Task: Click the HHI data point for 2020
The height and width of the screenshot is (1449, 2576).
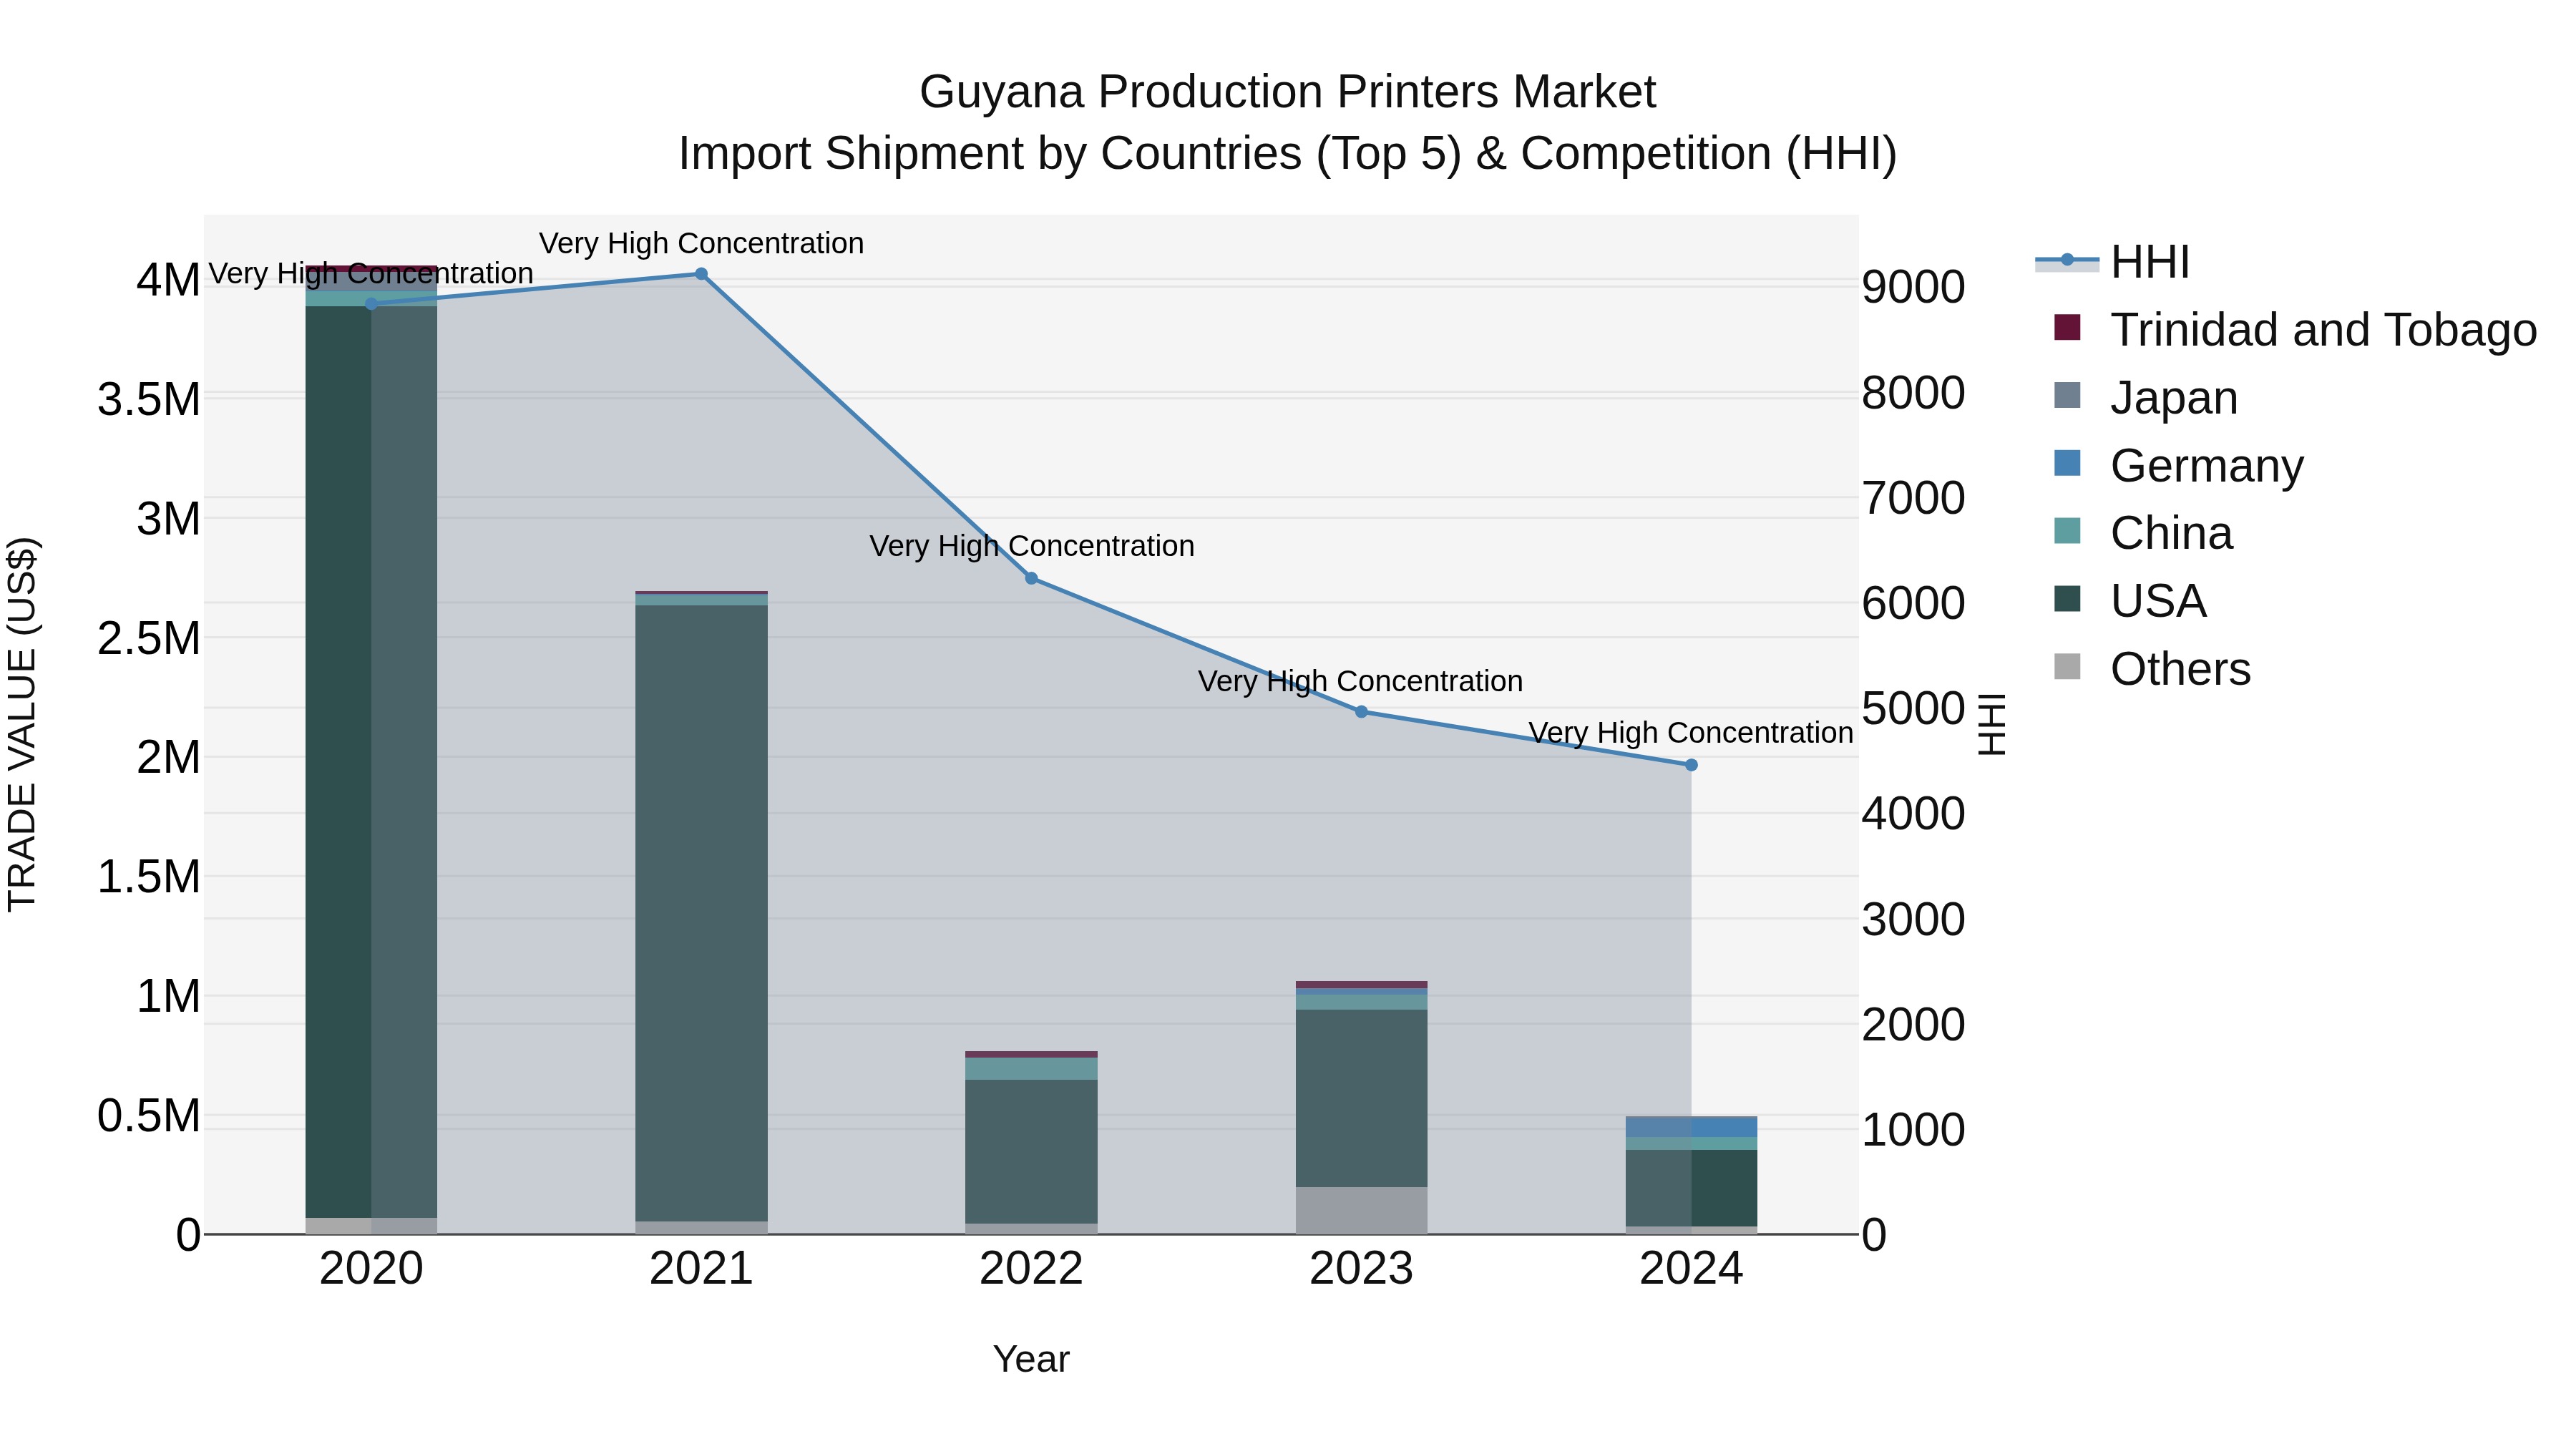Action: [x=371, y=304]
